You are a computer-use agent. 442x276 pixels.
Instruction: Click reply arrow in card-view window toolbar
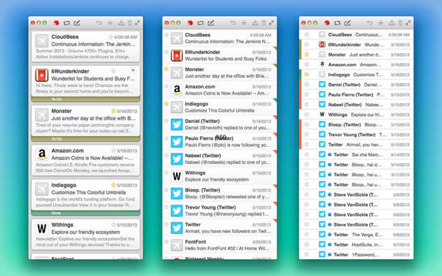99,23
